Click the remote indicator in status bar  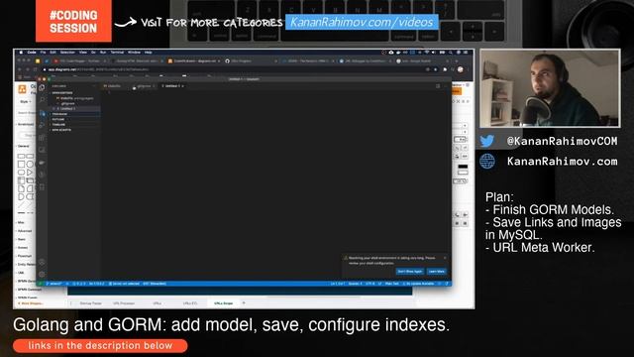[40, 284]
